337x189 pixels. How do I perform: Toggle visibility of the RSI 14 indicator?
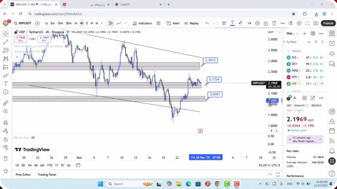[33, 137]
